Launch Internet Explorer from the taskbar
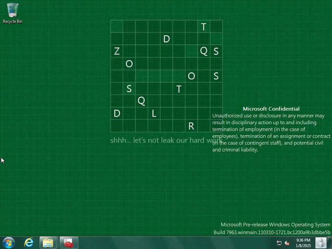332x249 pixels. pos(29,243)
